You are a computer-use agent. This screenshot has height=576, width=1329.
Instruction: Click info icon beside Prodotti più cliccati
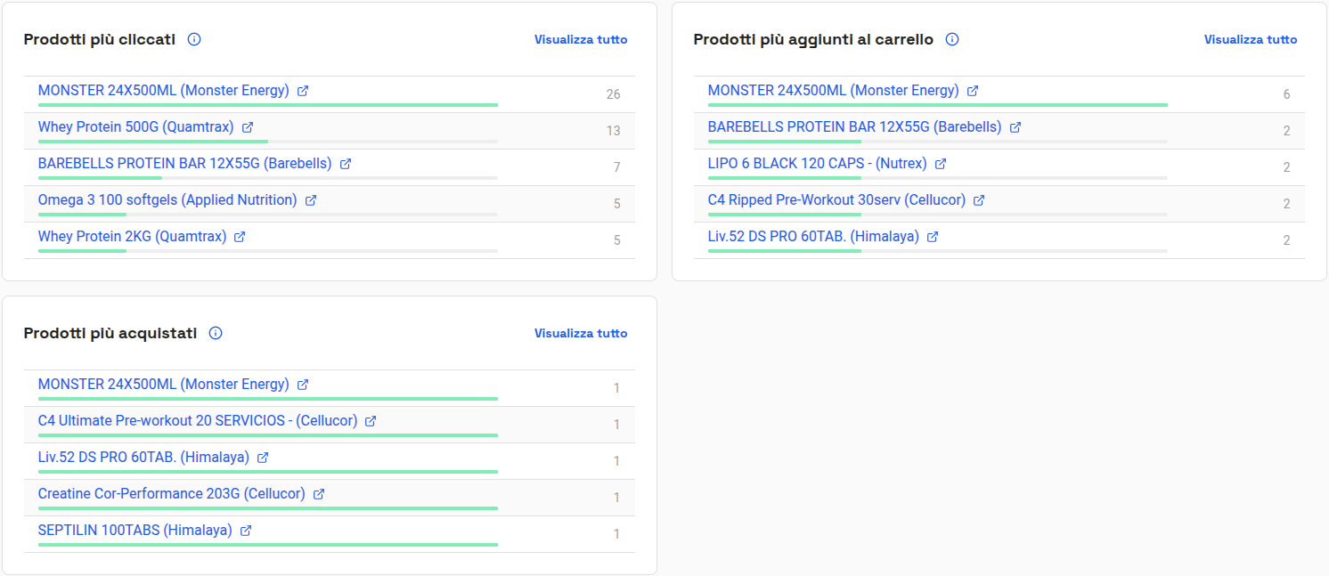click(x=194, y=39)
